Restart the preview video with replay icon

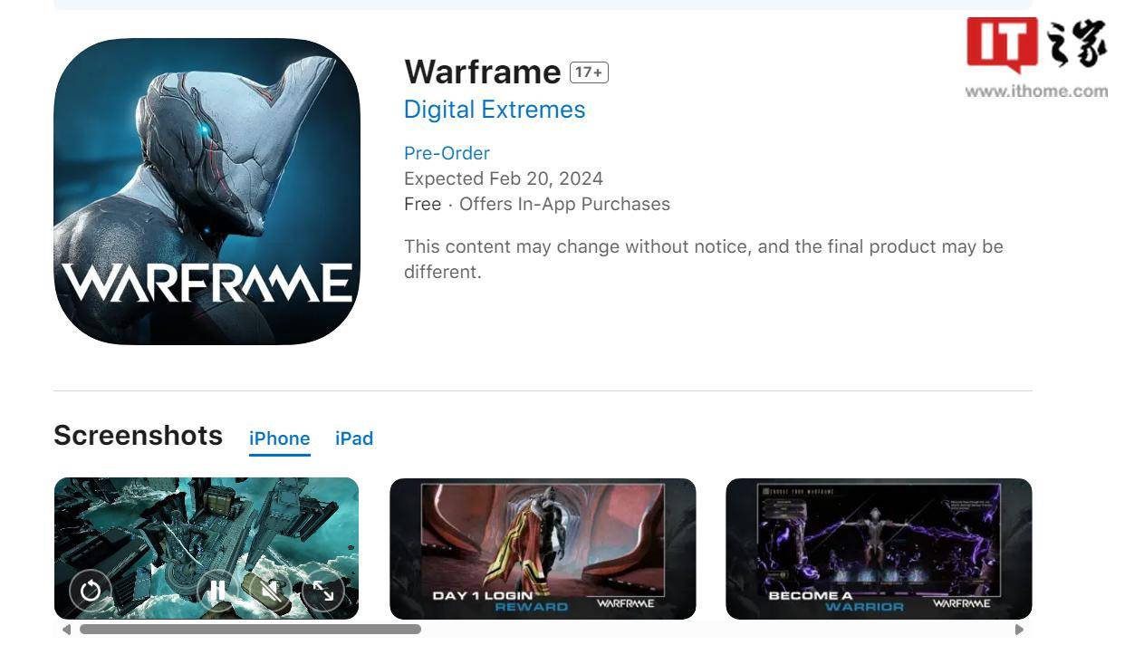[x=91, y=591]
